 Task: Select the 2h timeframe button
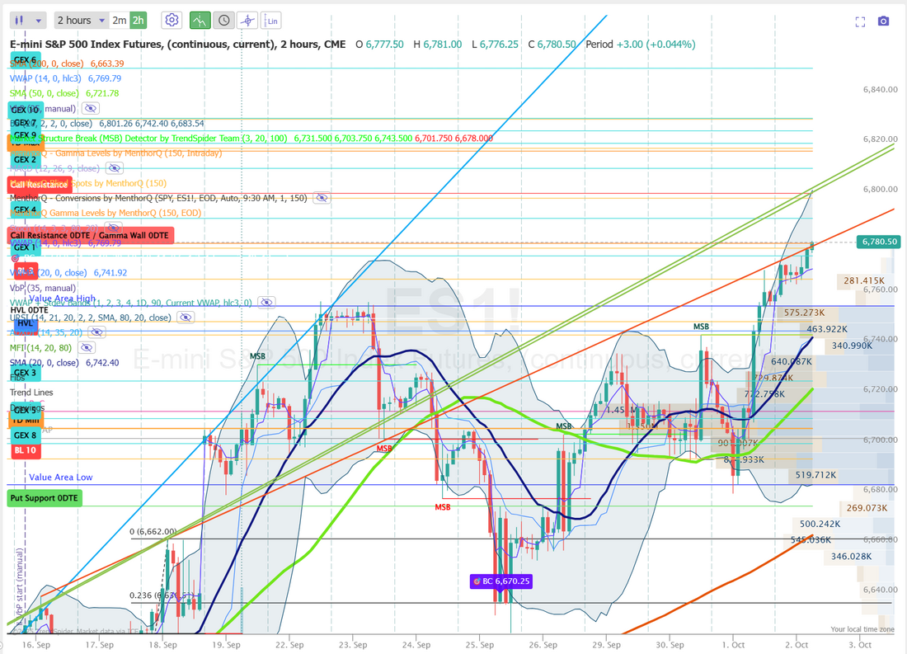click(x=138, y=20)
